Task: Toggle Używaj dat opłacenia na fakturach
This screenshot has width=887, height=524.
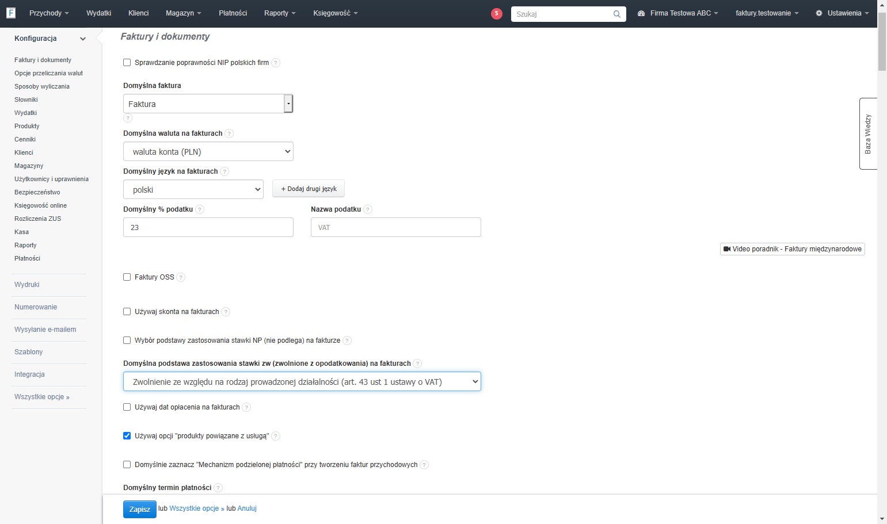Action: point(127,407)
